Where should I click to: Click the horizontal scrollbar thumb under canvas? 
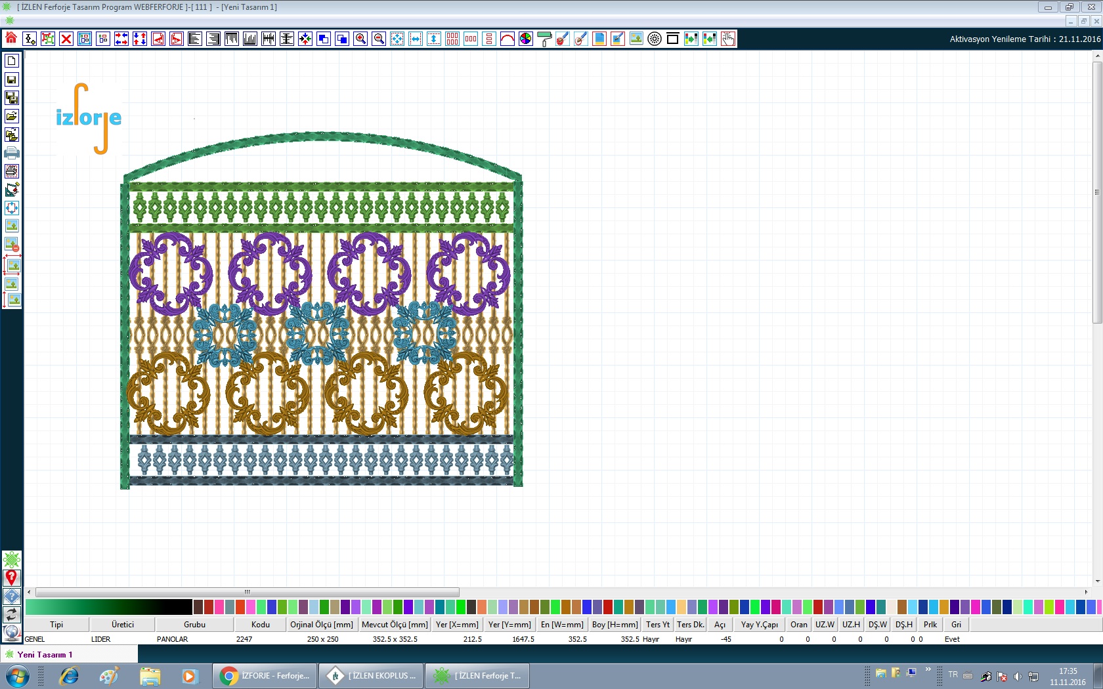tap(248, 592)
